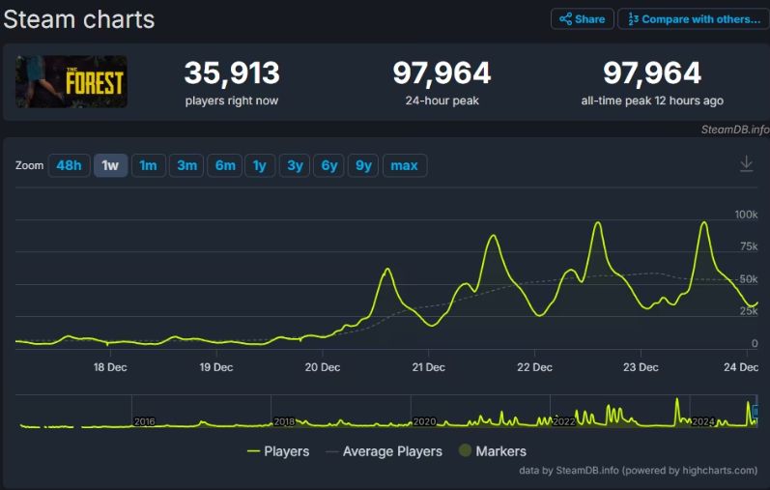Open Compare with others option

coord(694,19)
